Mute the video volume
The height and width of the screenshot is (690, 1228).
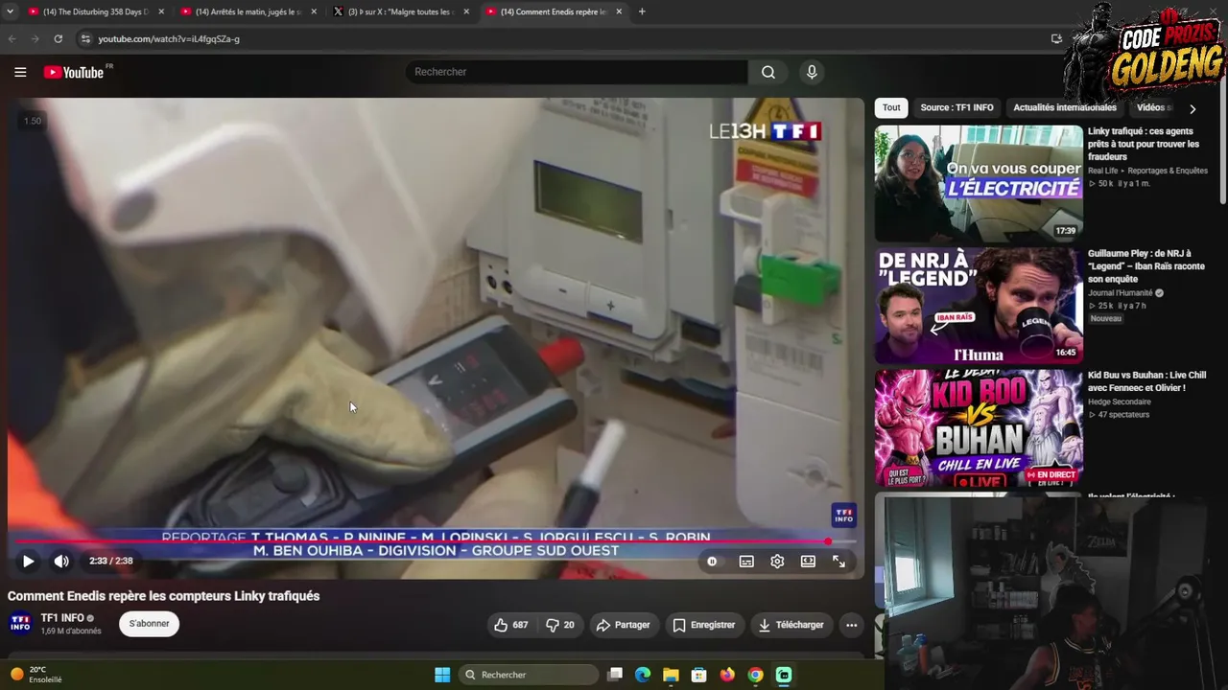tap(61, 562)
